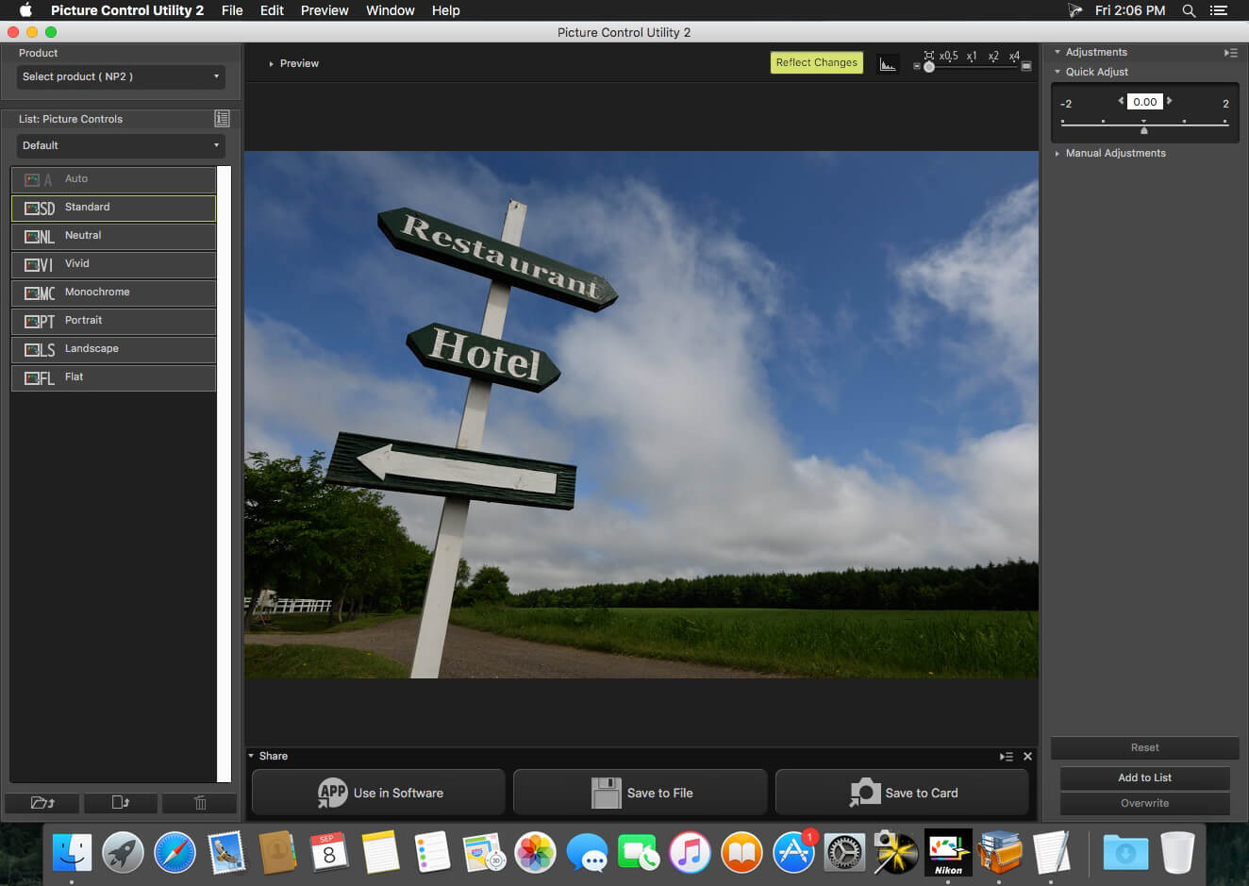Click the fit-to-window zoom icon
This screenshot has height=886, width=1249.
(929, 56)
